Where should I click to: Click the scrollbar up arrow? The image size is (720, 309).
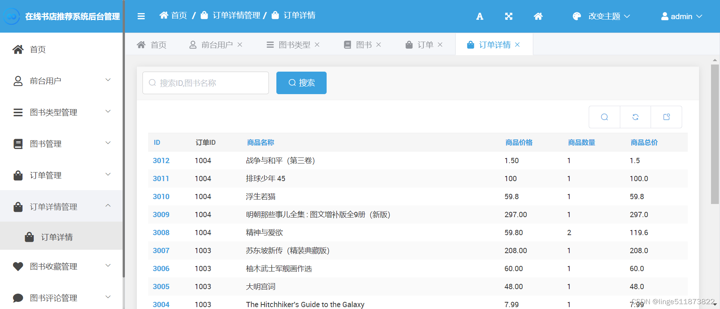(x=715, y=60)
